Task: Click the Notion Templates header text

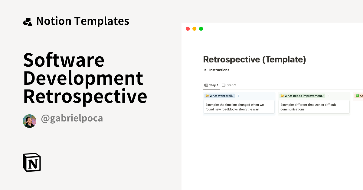Action: [83, 21]
